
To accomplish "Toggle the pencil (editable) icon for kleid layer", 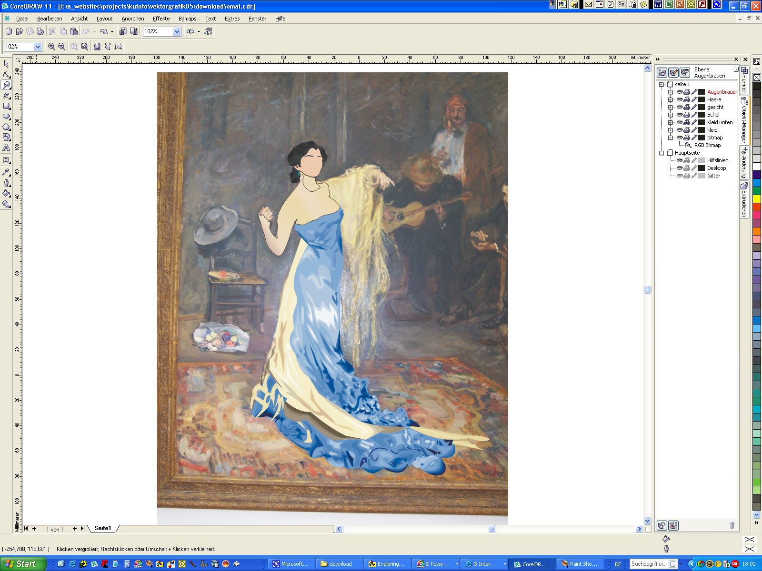I will point(694,130).
